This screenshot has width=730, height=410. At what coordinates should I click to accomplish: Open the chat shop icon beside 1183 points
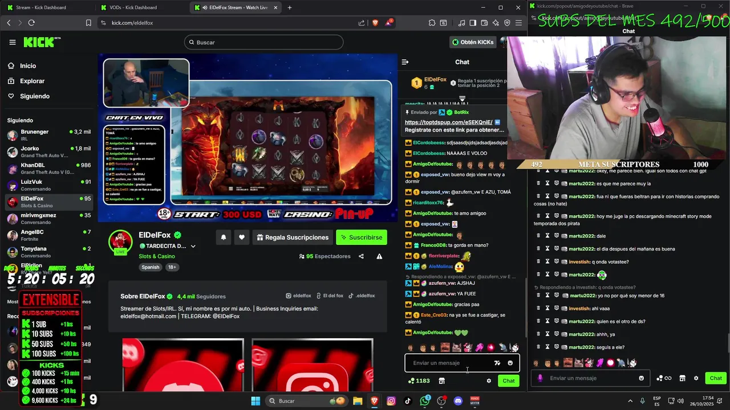coord(441,380)
